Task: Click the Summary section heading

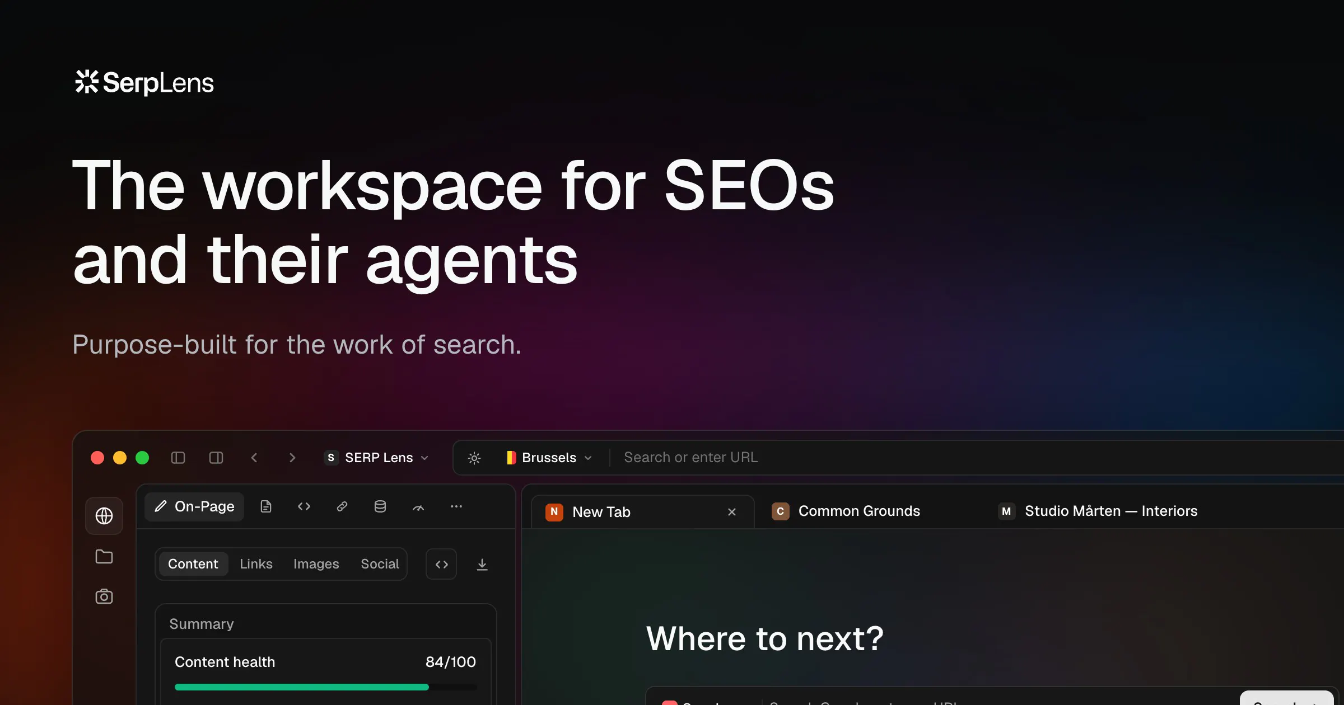Action: click(x=202, y=624)
